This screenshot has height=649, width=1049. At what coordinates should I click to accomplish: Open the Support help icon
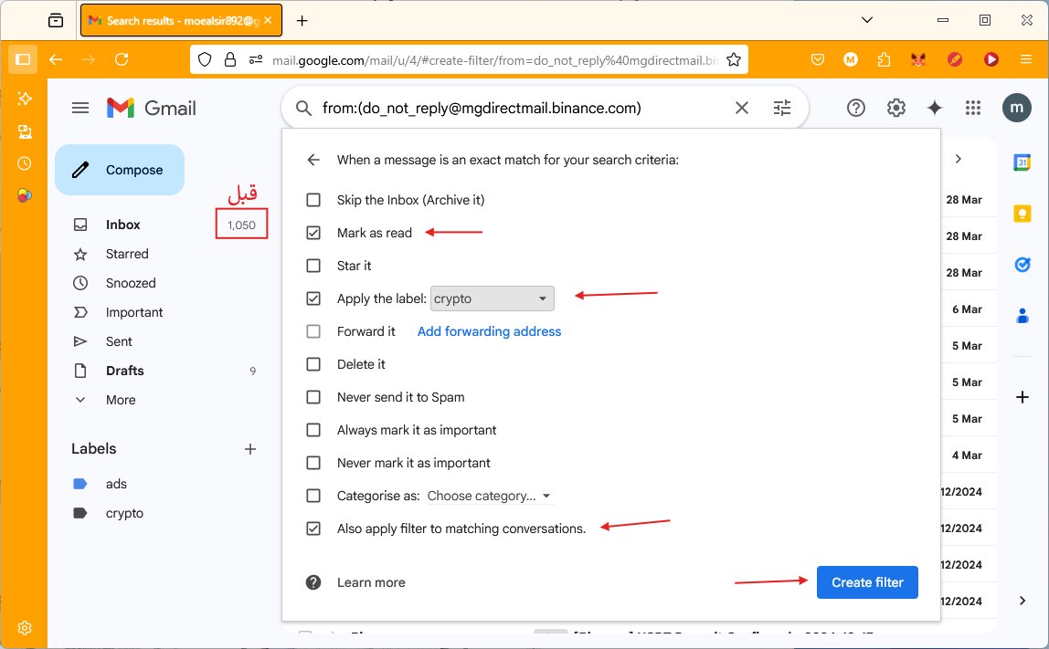pos(855,108)
